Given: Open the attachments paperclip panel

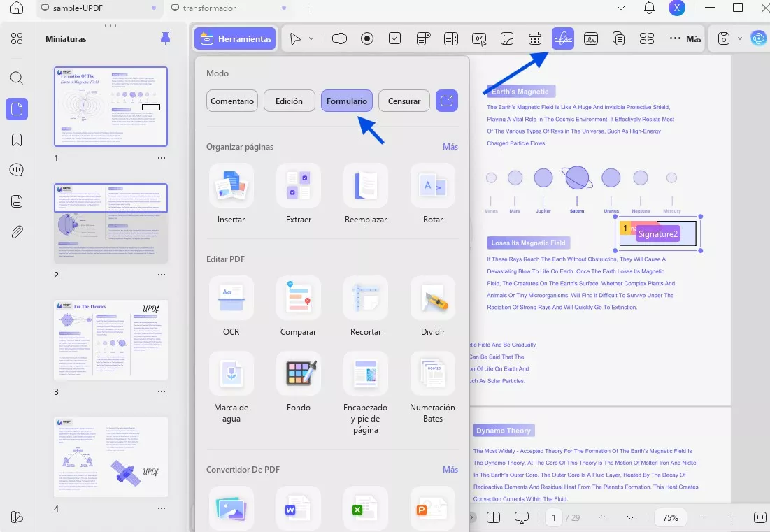Looking at the screenshot, I should pyautogui.click(x=17, y=231).
